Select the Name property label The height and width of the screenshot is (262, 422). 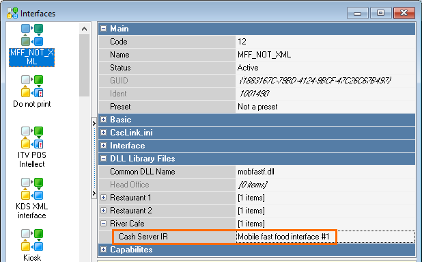click(119, 55)
